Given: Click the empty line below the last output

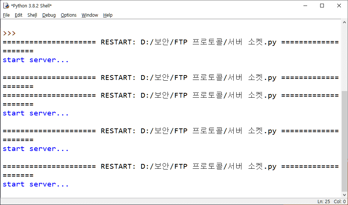Looking at the screenshot, I should [x=111, y=193].
